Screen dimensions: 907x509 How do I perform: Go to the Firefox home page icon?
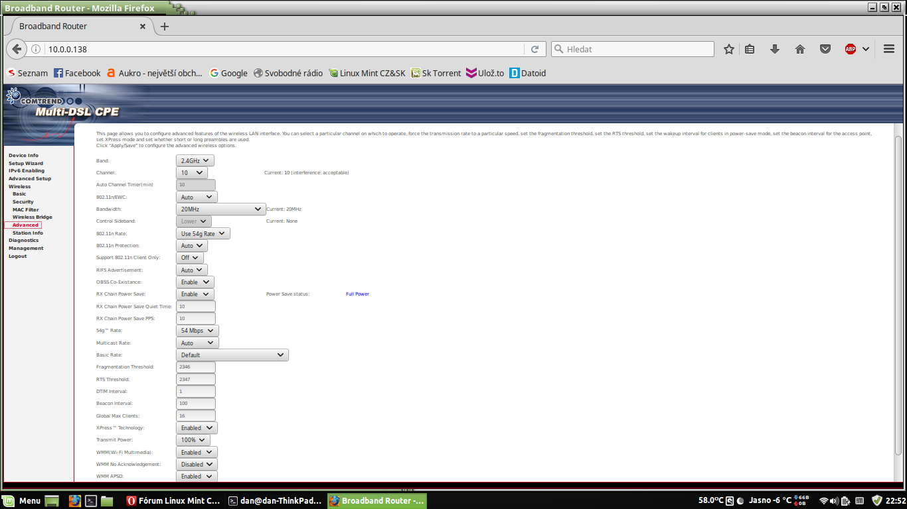[800, 49]
